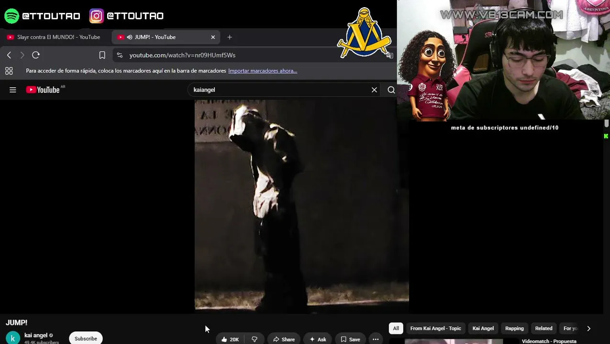
Task: Open kai angel channel name link
Action: [36, 335]
